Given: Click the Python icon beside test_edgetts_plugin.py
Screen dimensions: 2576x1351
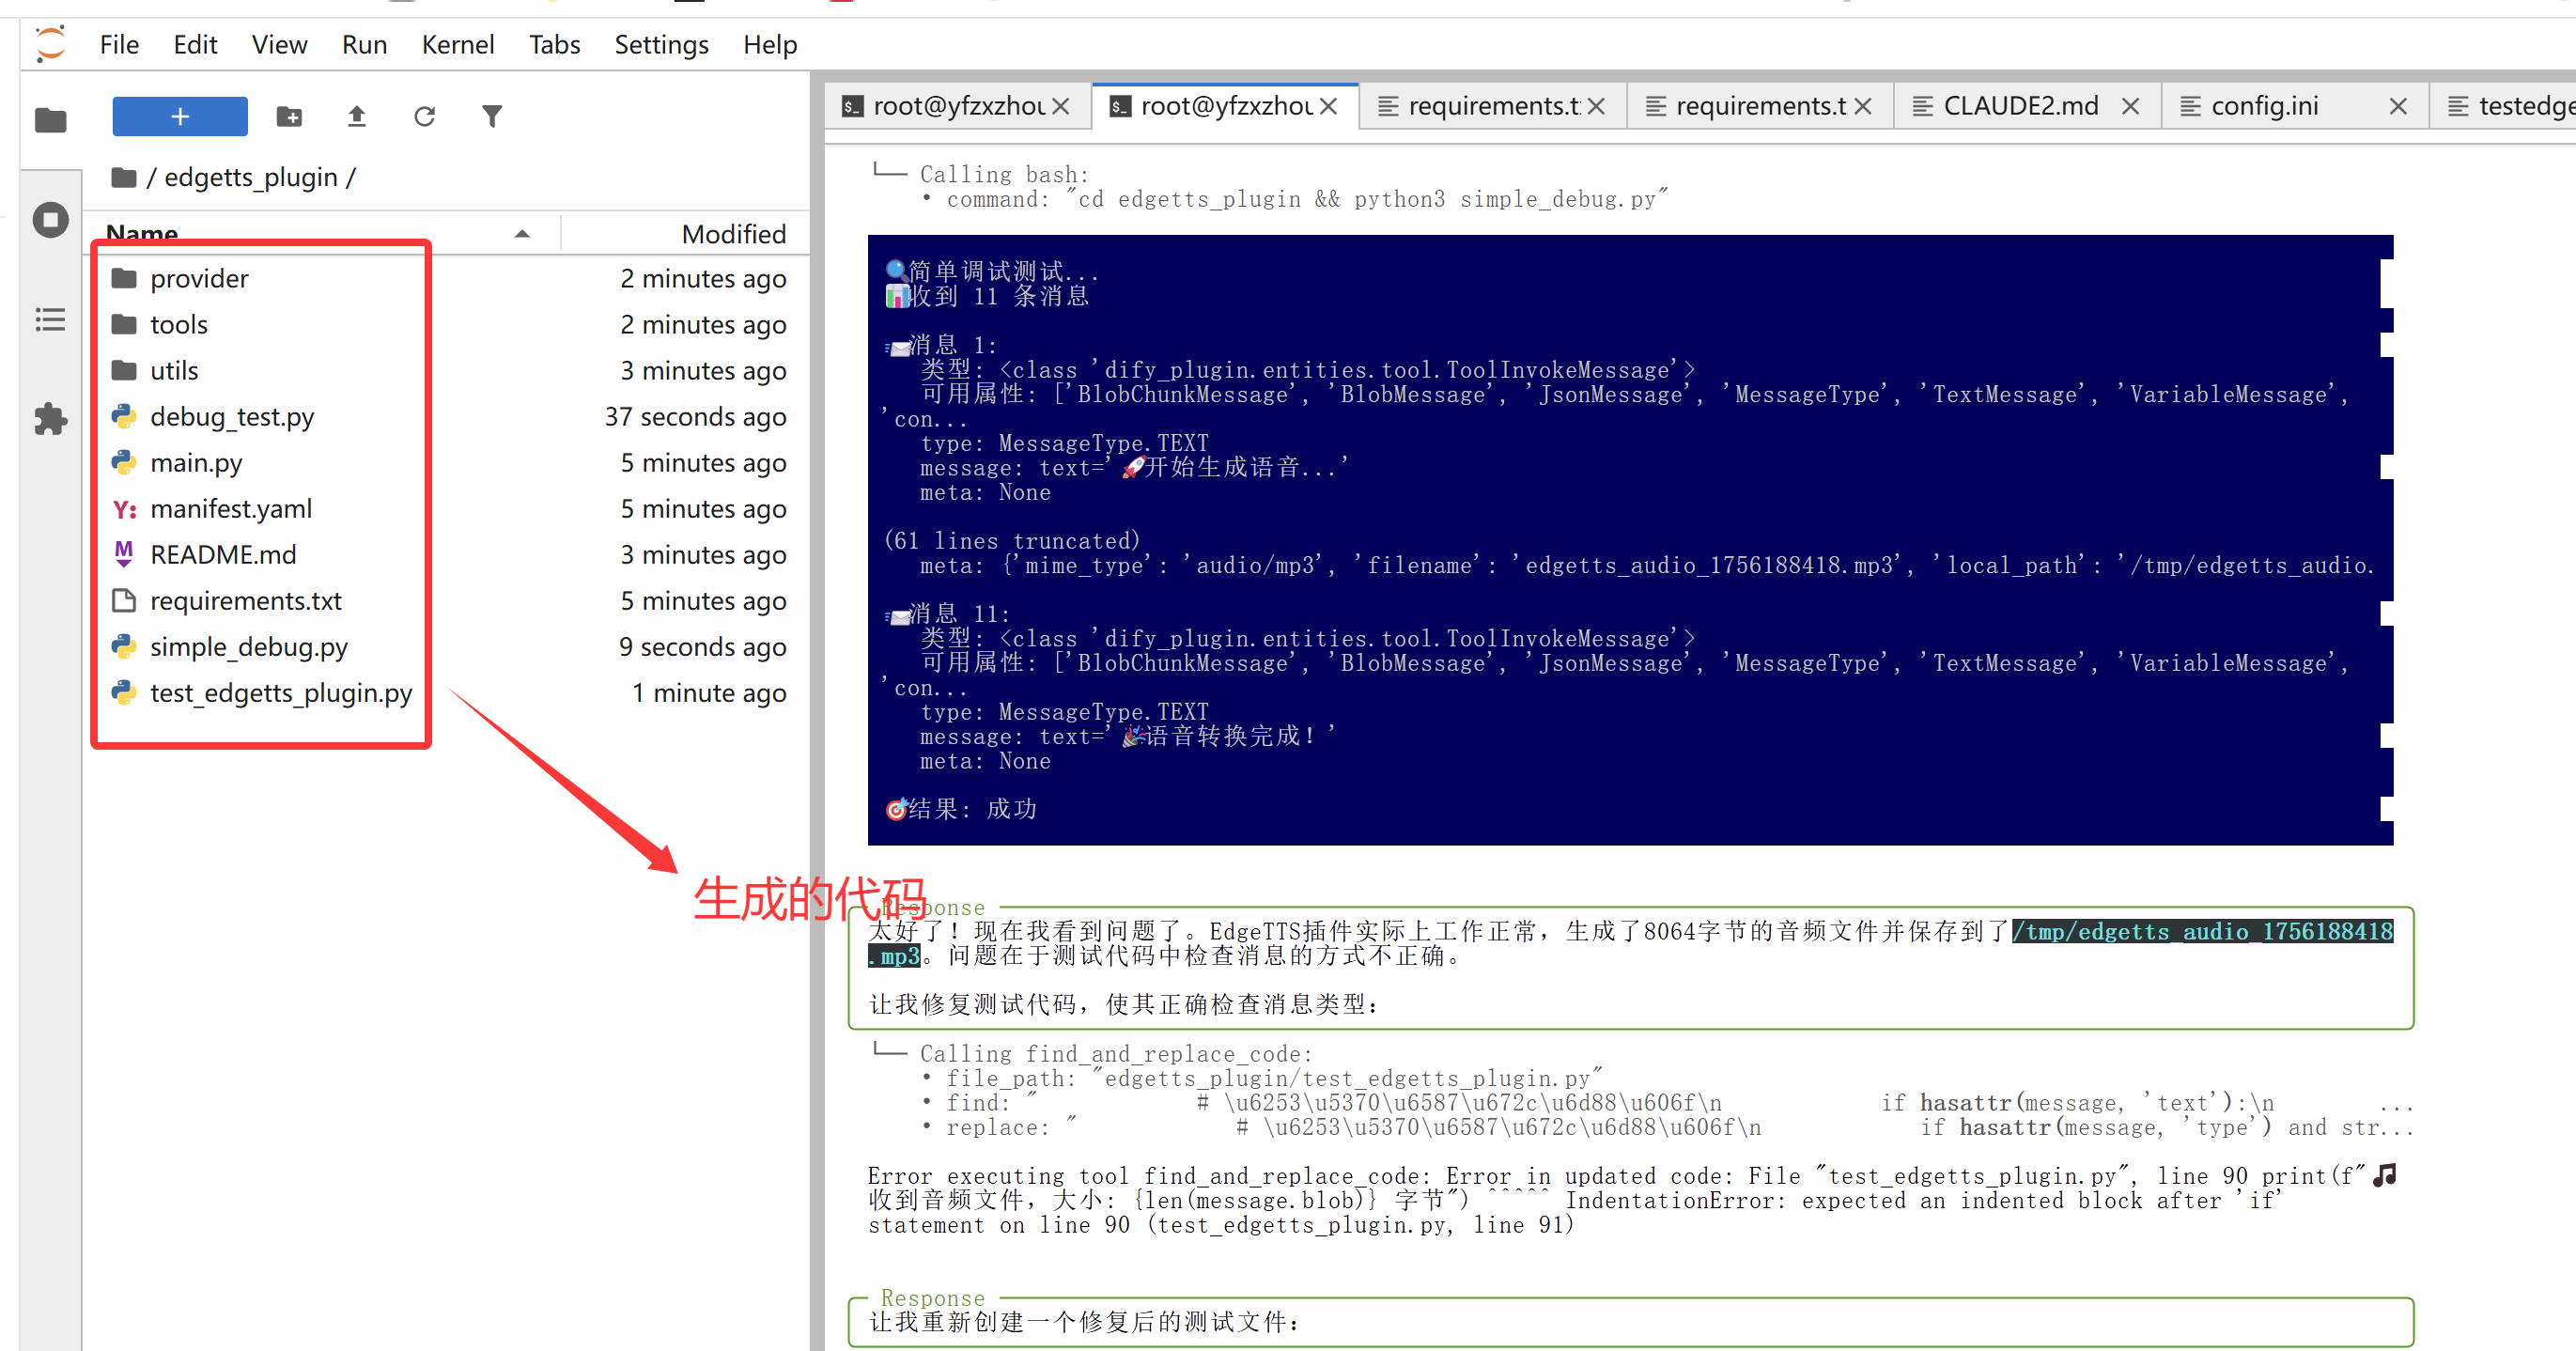Looking at the screenshot, I should 124,692.
